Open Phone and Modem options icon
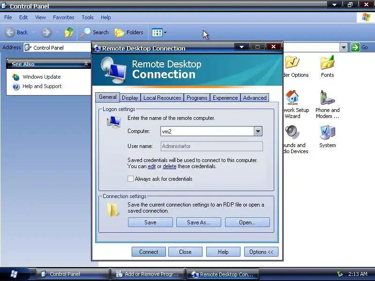 [327, 104]
